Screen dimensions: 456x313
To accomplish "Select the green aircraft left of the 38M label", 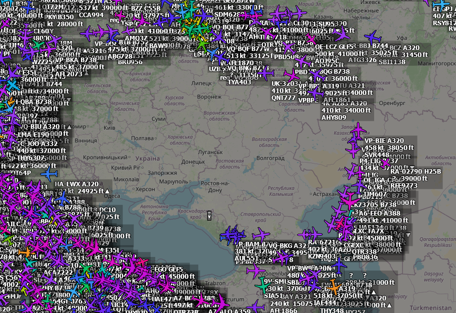I will [x=37, y=45].
